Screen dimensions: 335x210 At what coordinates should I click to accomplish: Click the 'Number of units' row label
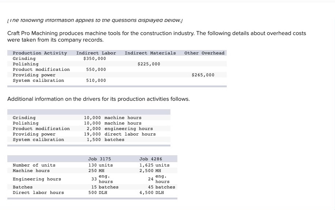(34, 165)
